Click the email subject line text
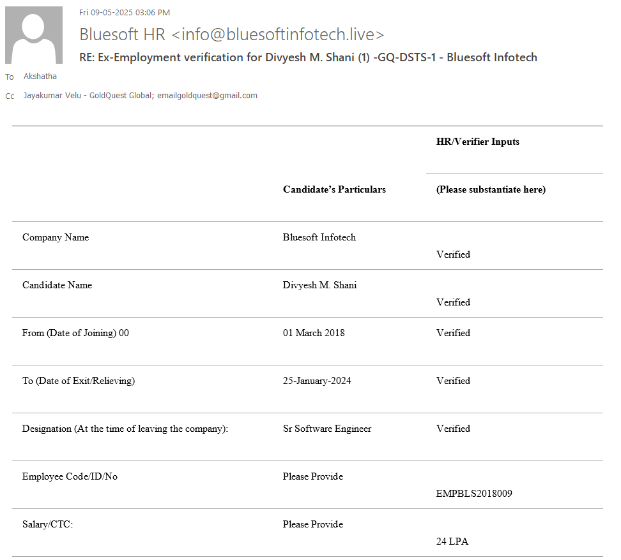Viewport: 621px width, 560px height. pyautogui.click(x=307, y=57)
